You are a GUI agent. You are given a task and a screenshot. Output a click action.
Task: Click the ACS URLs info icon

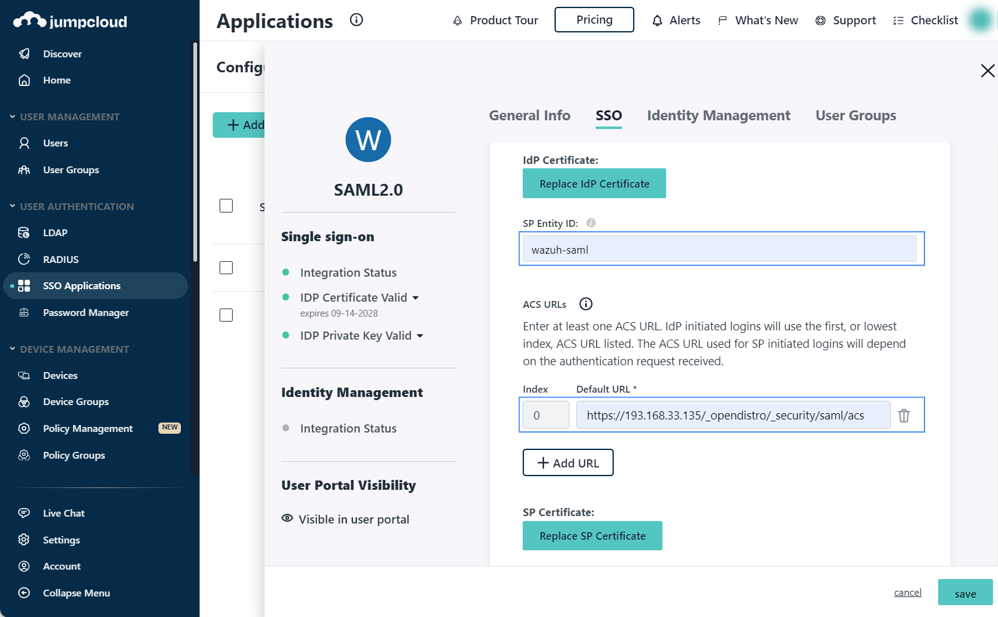pyautogui.click(x=586, y=304)
